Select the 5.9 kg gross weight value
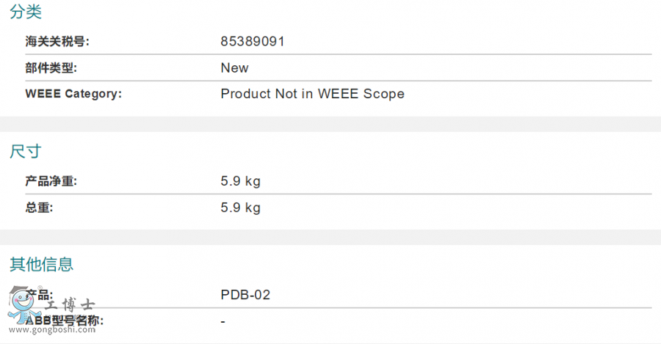 [240, 208]
